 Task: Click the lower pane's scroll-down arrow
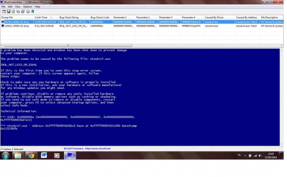[282, 144]
